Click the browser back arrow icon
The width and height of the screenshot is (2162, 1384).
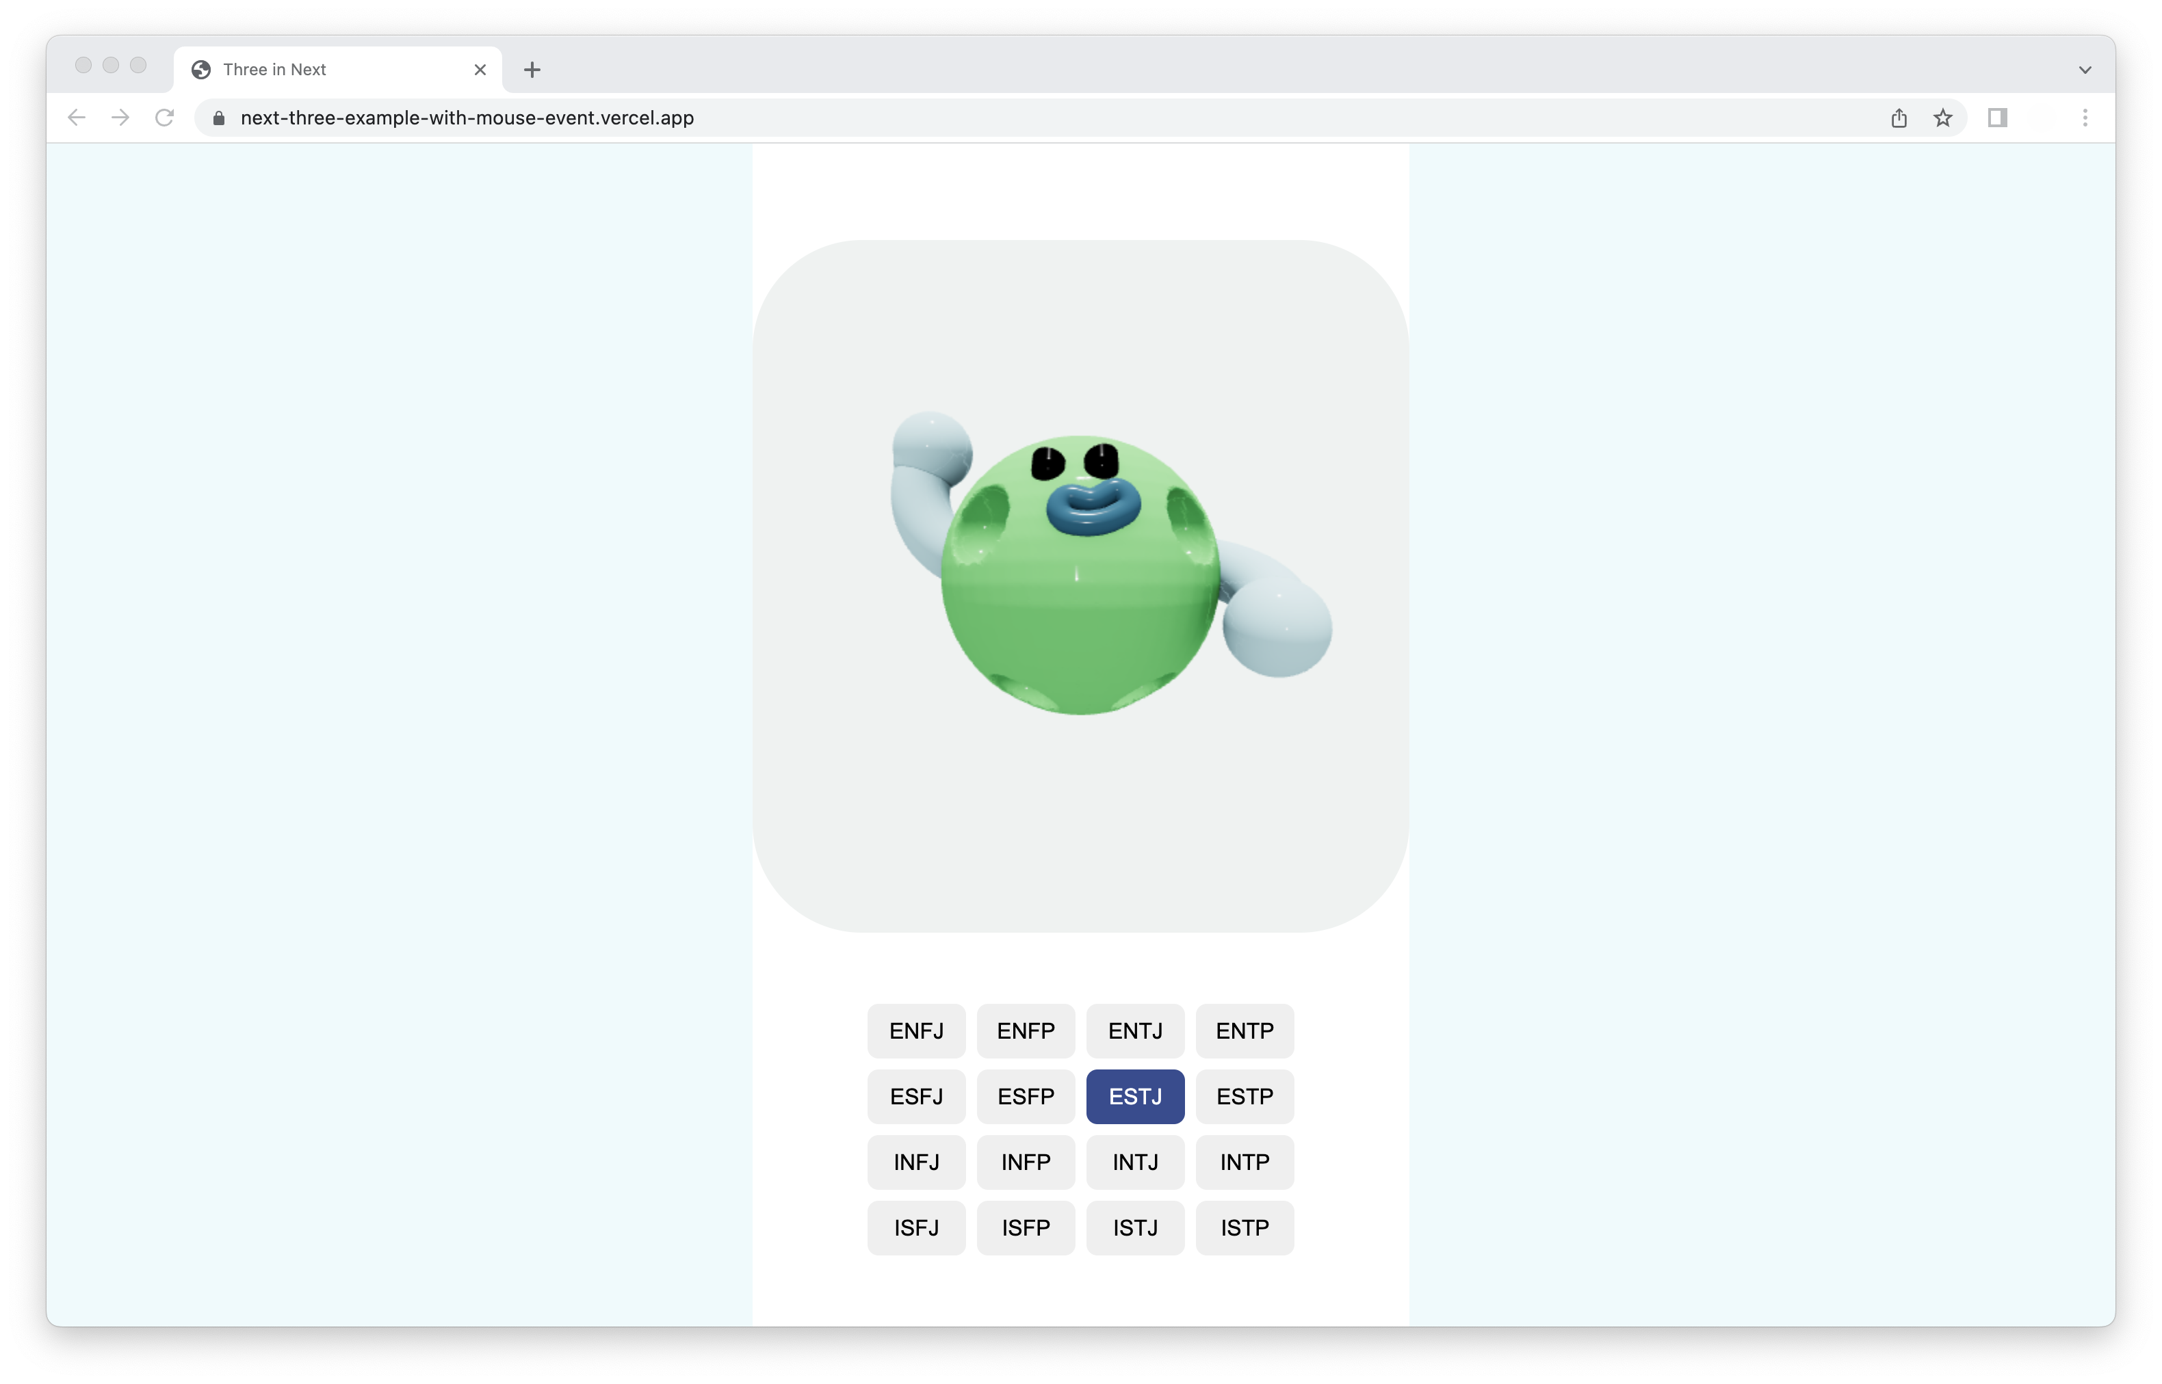(x=77, y=117)
